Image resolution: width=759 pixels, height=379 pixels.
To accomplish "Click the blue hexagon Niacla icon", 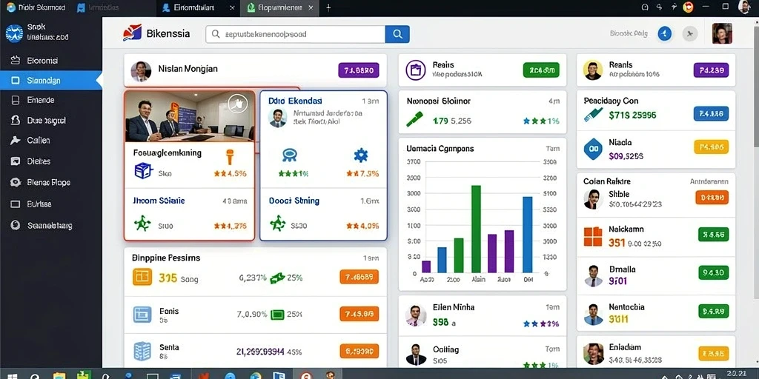I will pyautogui.click(x=593, y=149).
